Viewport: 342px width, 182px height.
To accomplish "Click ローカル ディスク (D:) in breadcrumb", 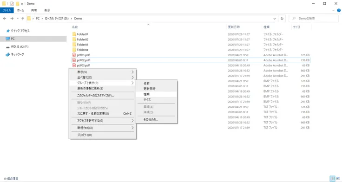I will pyautogui.click(x=57, y=19).
